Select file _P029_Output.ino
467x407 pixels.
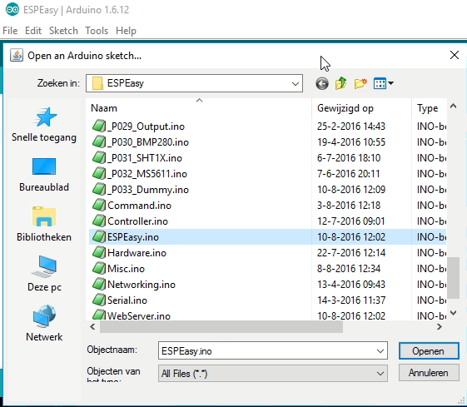pyautogui.click(x=146, y=127)
